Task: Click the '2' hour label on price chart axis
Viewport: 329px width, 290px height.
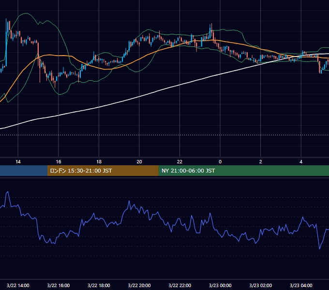Action: coord(261,162)
